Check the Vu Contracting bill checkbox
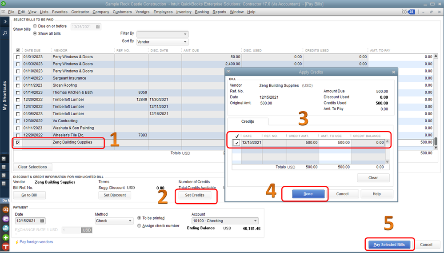 pos(18,121)
